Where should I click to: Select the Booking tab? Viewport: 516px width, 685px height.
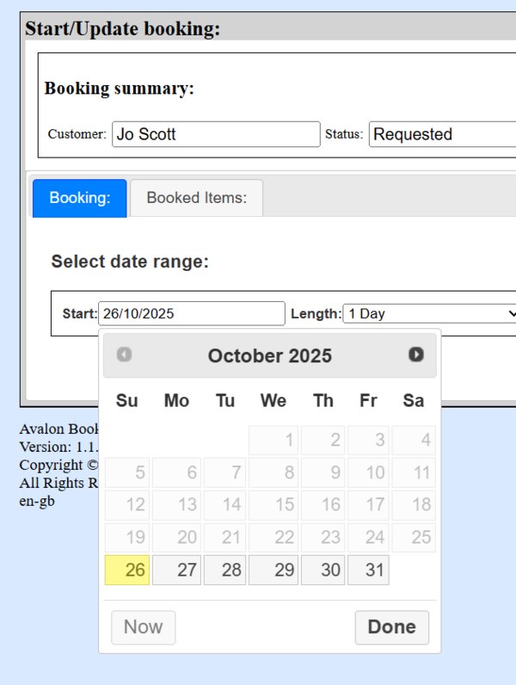[80, 198]
